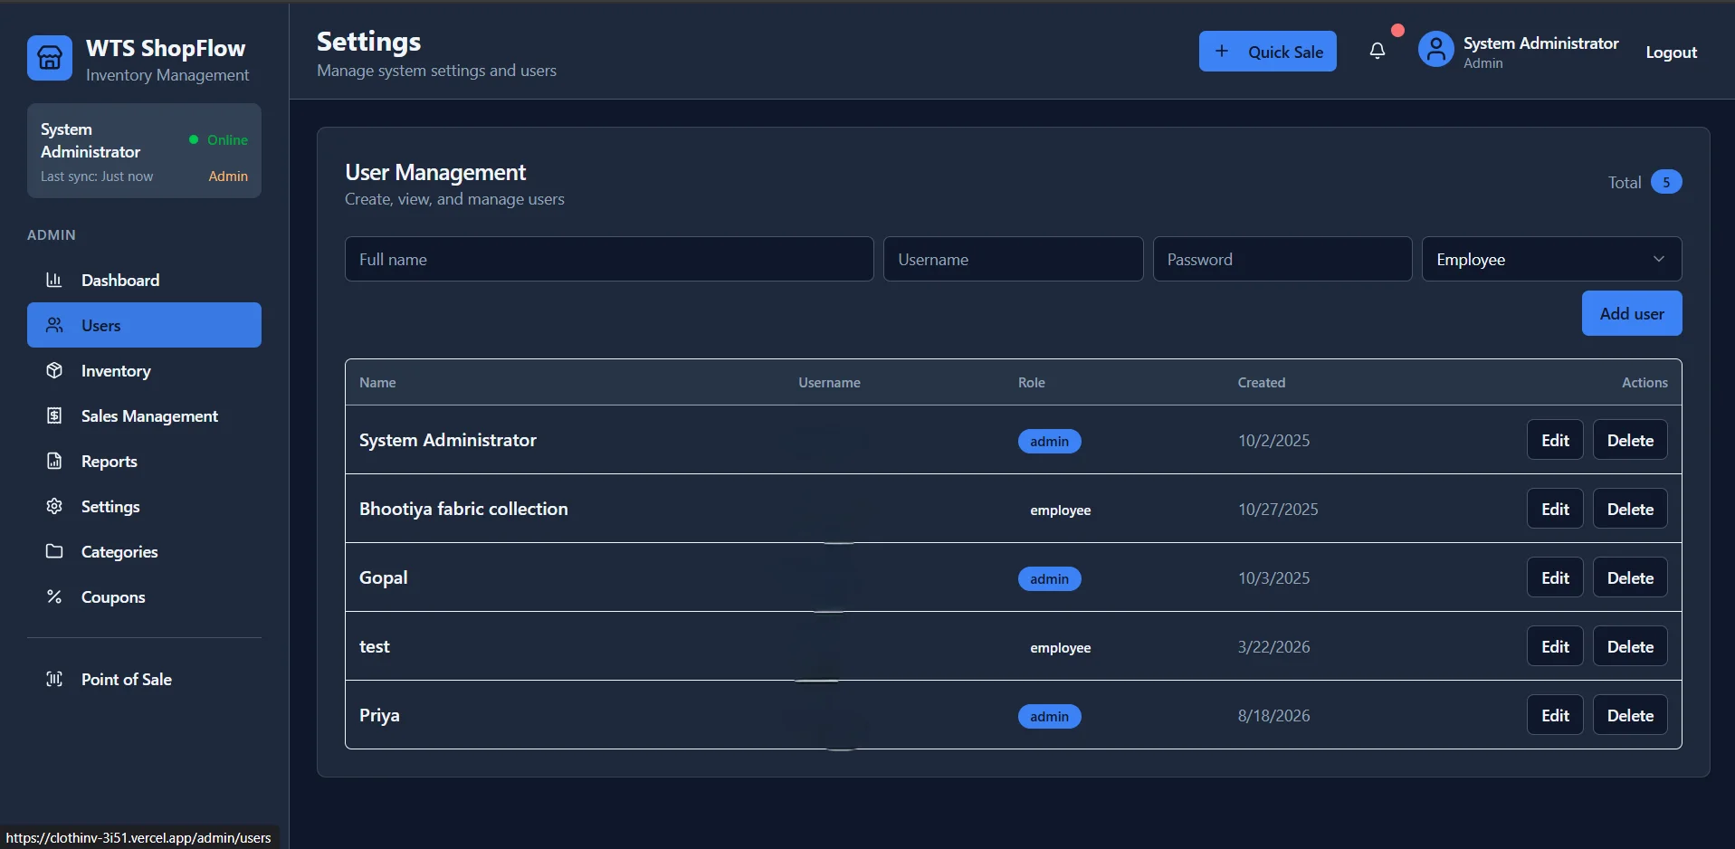
Task: Delete the test user
Action: point(1630,646)
